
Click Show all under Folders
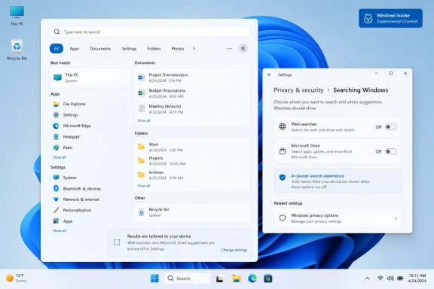[144, 186]
